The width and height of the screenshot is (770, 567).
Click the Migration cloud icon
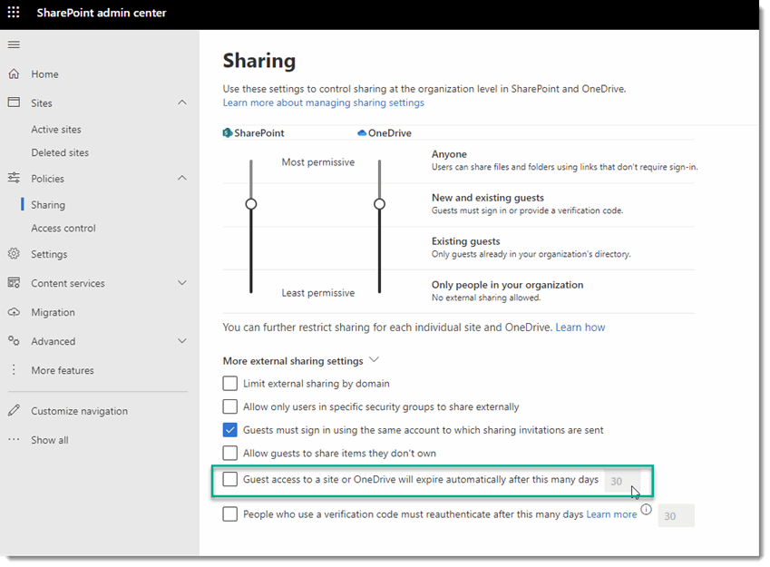pos(14,312)
